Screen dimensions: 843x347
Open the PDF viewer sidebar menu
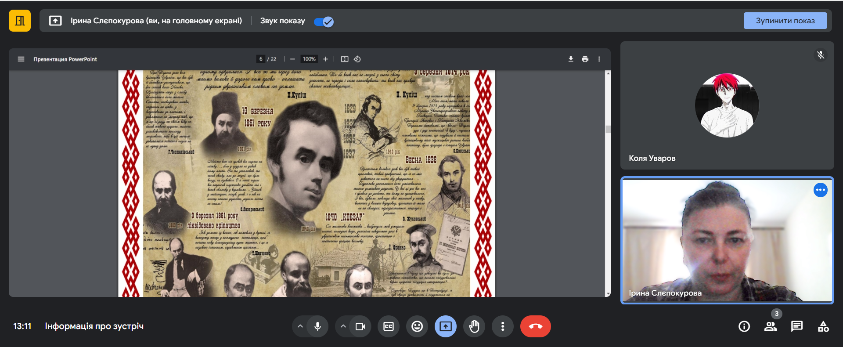[21, 59]
